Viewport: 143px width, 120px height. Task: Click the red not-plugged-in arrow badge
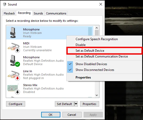(x=17, y=78)
